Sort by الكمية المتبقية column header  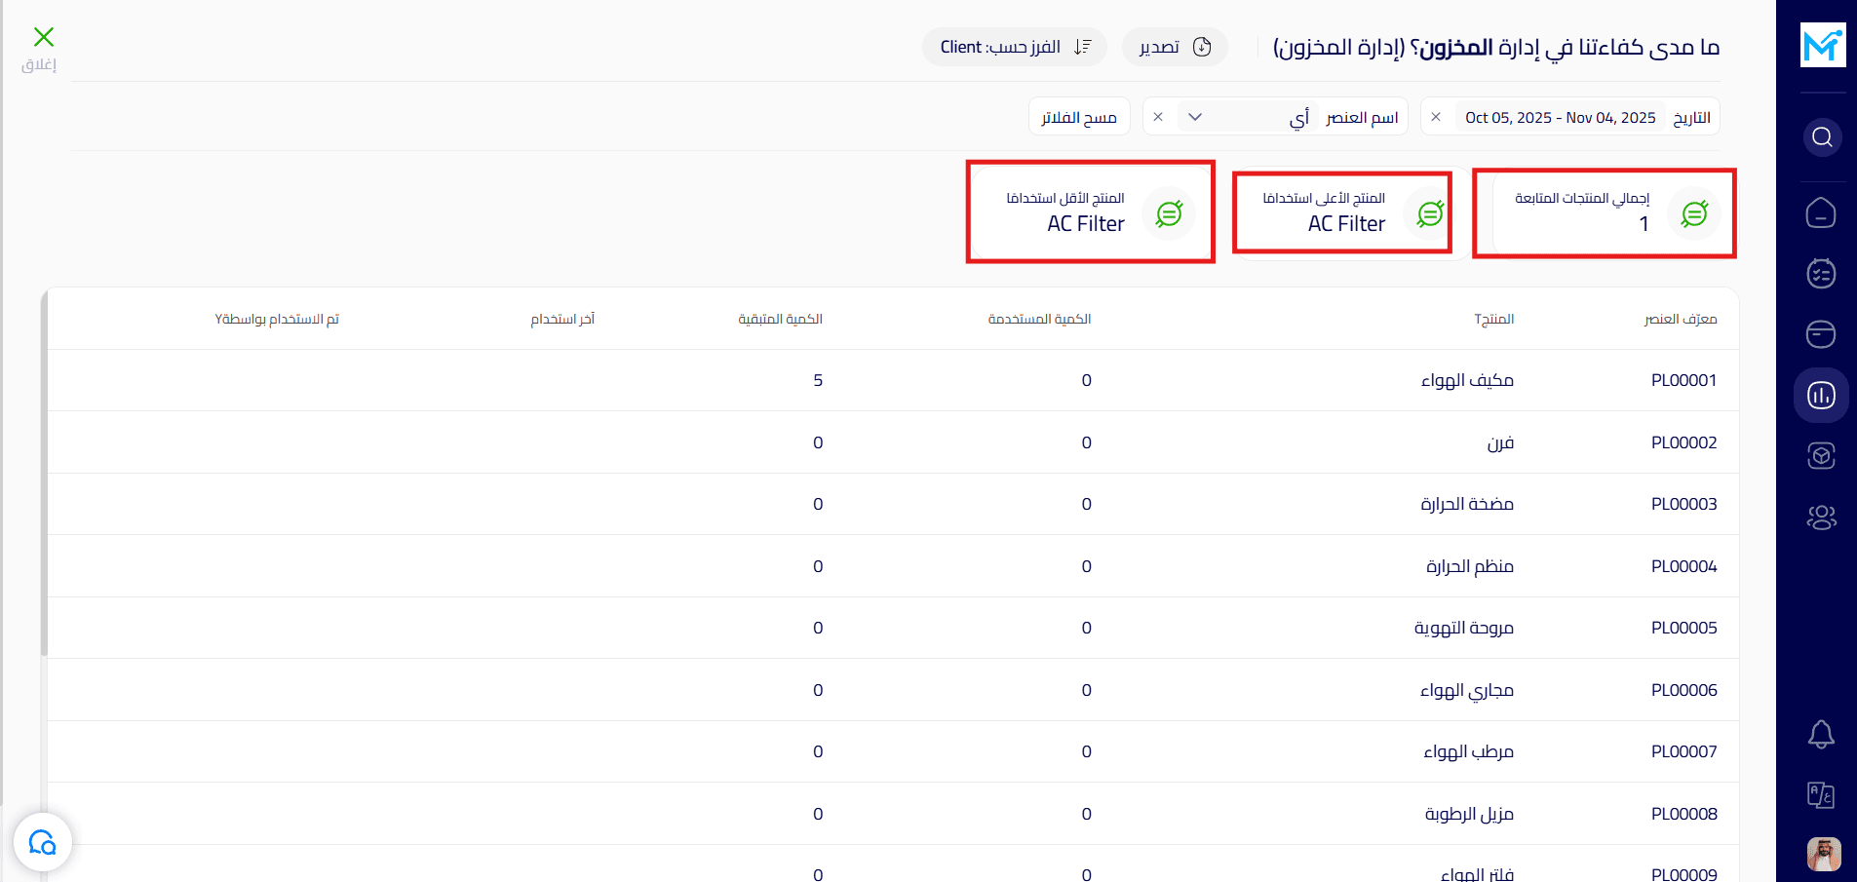780,319
